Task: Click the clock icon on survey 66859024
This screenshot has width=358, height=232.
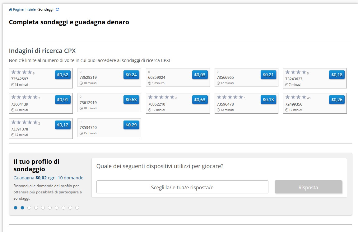Action: click(x=150, y=83)
